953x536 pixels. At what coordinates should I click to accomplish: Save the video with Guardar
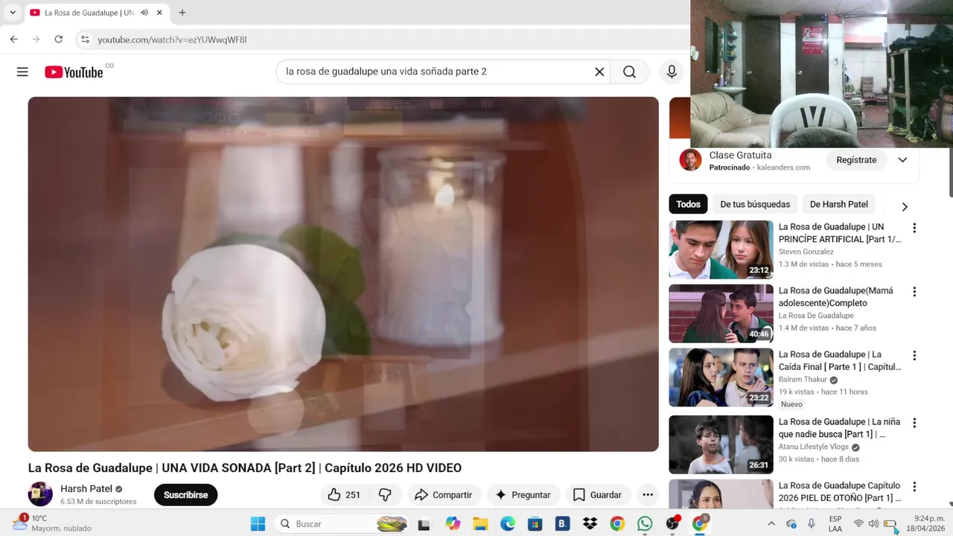pos(597,495)
